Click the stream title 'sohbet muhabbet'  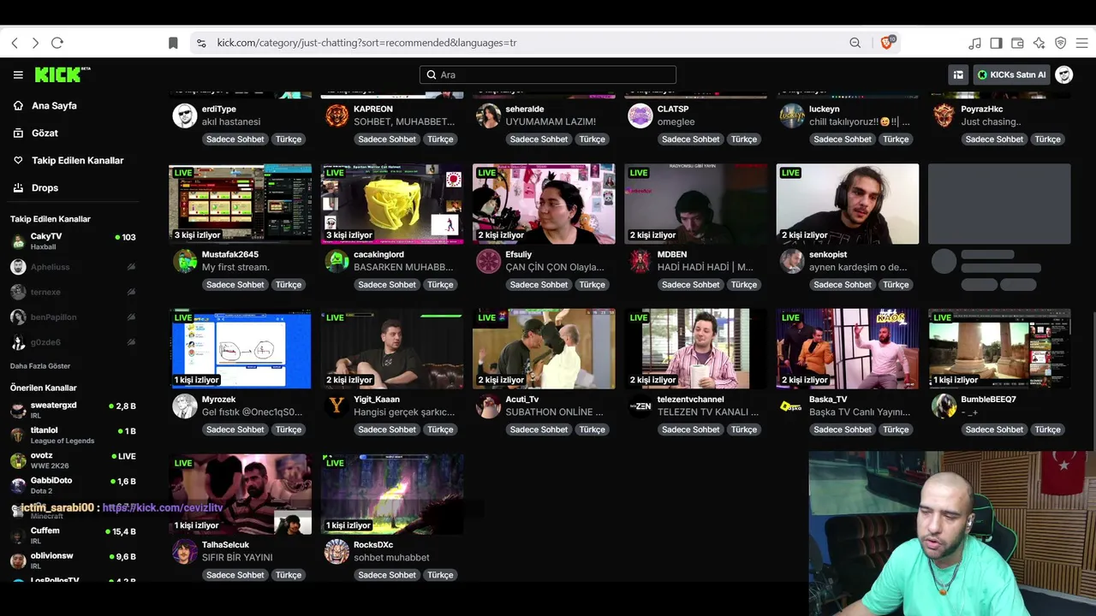(x=391, y=558)
